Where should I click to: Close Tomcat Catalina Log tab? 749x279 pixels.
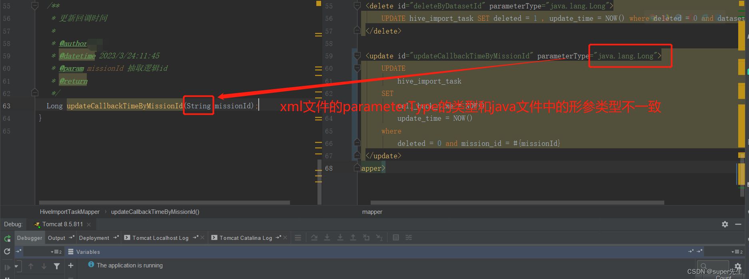(x=285, y=237)
